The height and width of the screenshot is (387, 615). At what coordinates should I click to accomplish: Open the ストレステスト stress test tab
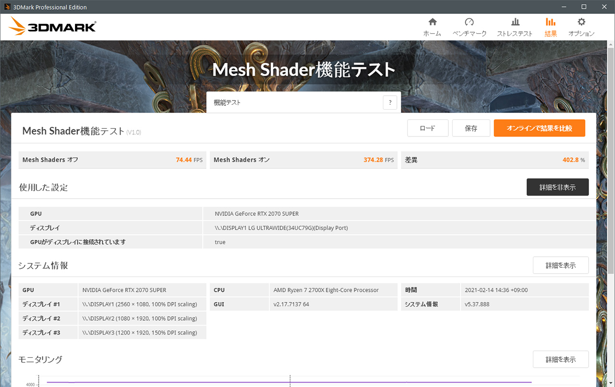click(x=515, y=27)
